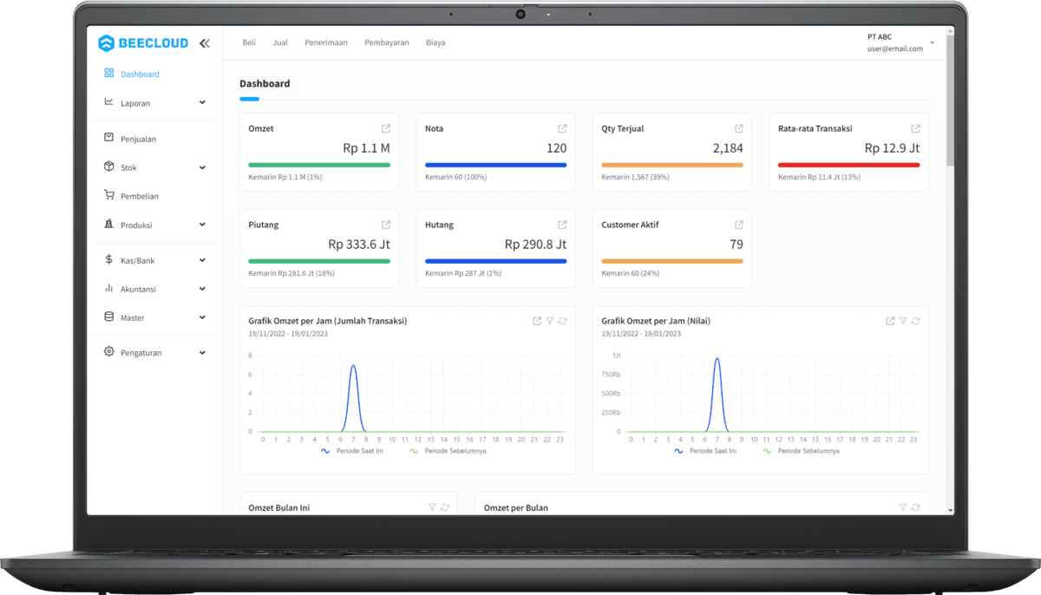Expand the Kas/Bank submenu chevron
Viewport: 1041px width, 595px height.
[x=202, y=260]
